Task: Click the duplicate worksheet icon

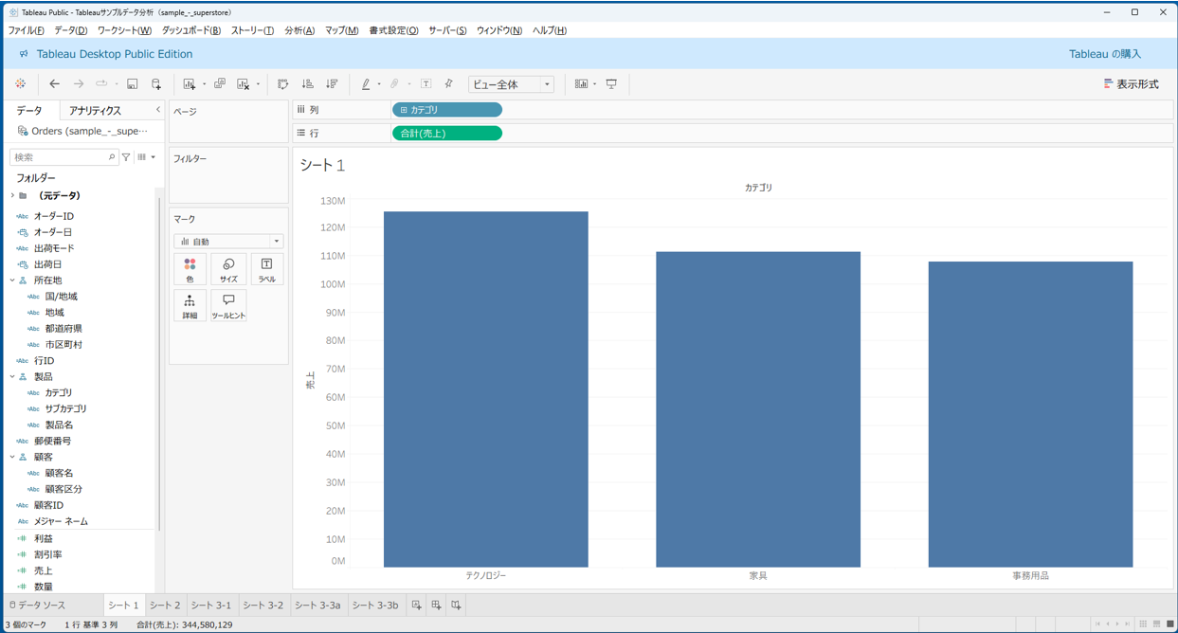Action: tap(220, 84)
